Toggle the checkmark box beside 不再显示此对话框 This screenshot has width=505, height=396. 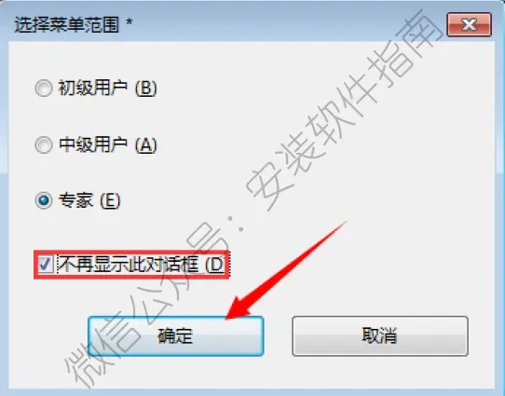45,265
